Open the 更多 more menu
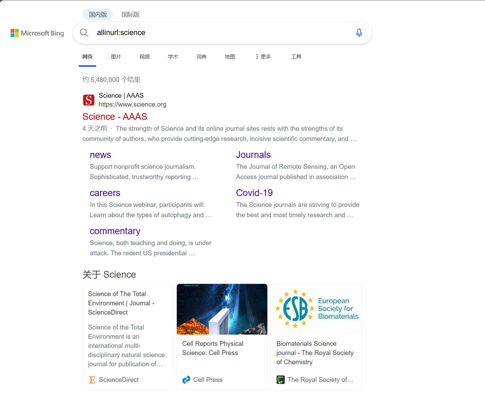Viewport: 485px width, 403px height. tap(263, 57)
